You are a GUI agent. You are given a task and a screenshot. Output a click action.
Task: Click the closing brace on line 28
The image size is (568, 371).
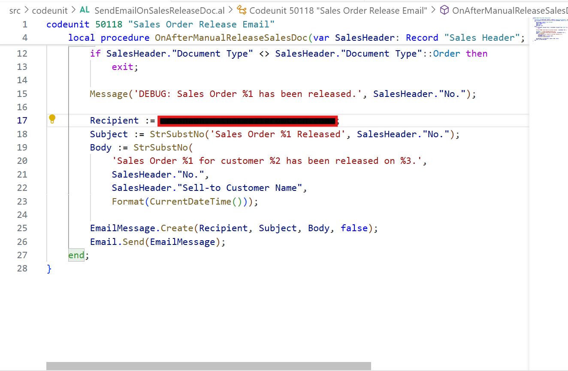49,268
